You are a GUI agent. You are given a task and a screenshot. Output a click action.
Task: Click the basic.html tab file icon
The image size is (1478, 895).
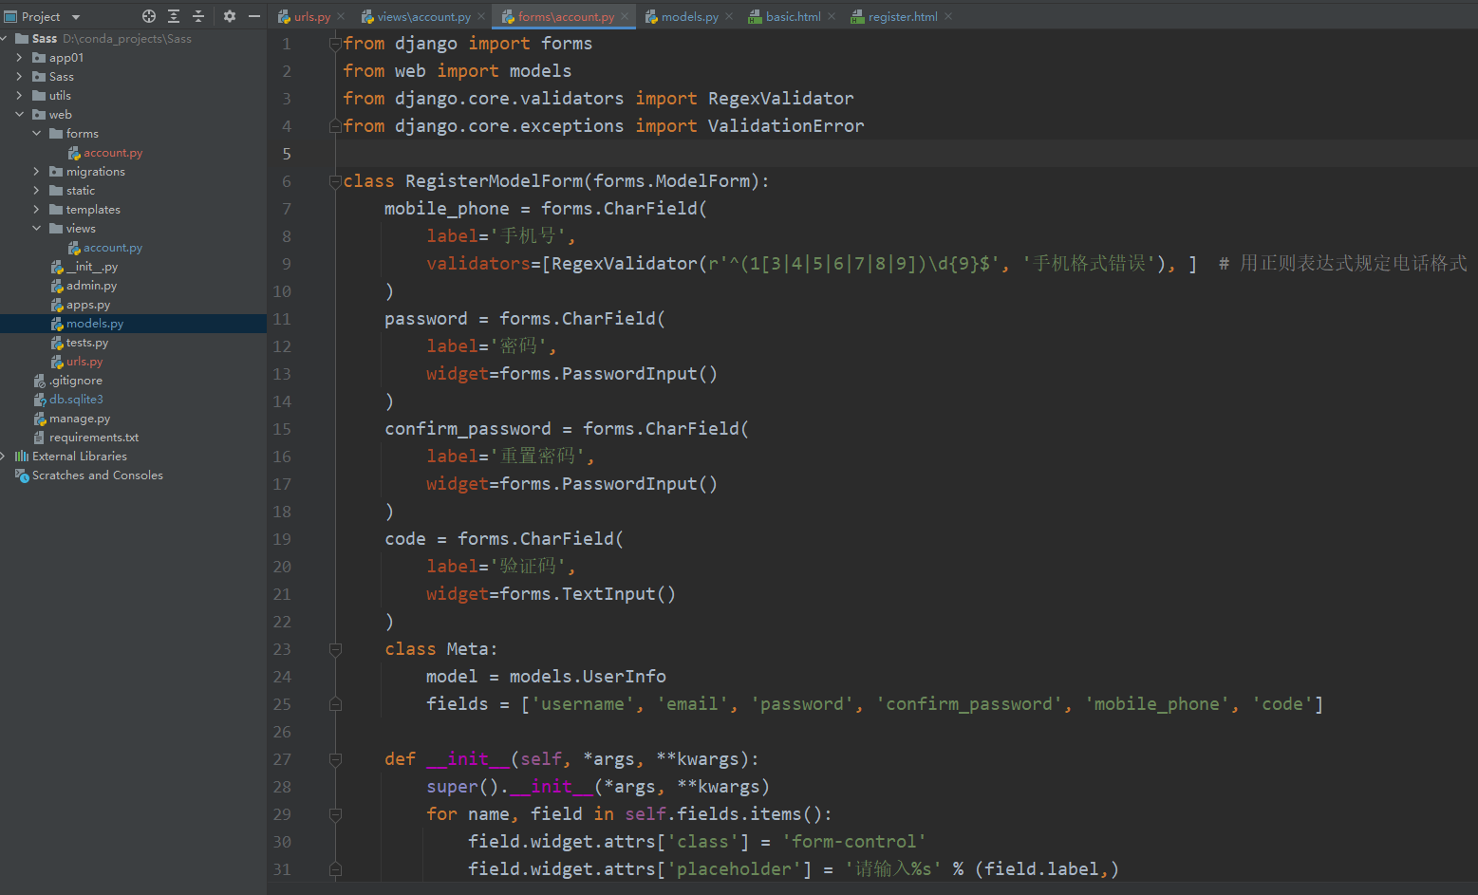(756, 16)
